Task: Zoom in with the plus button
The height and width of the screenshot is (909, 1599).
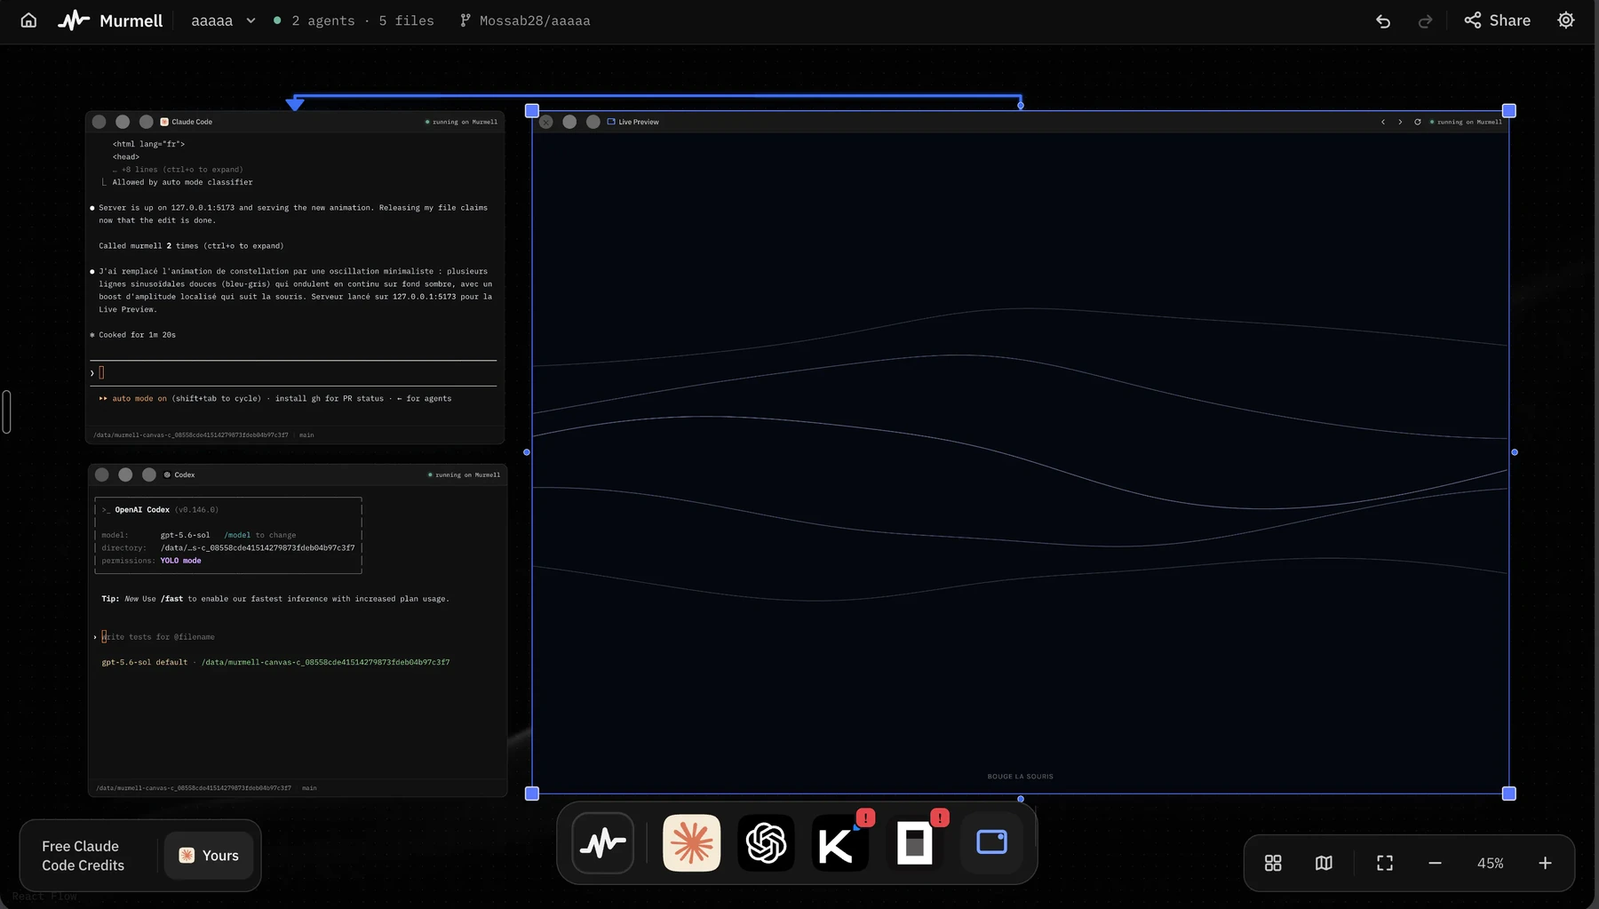Action: click(1545, 863)
